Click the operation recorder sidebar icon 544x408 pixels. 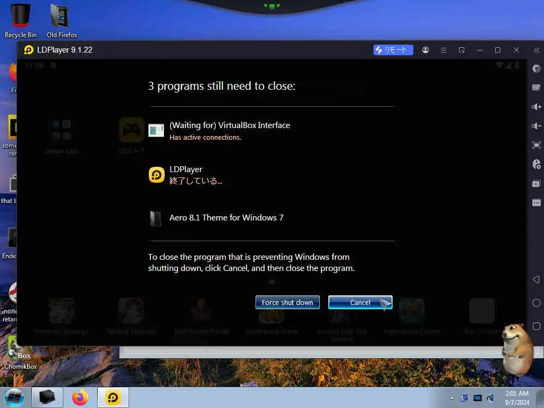537,164
